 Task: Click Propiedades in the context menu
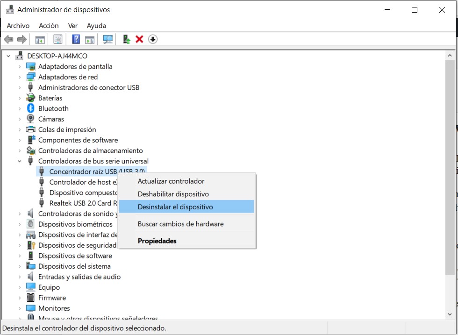tap(157, 241)
